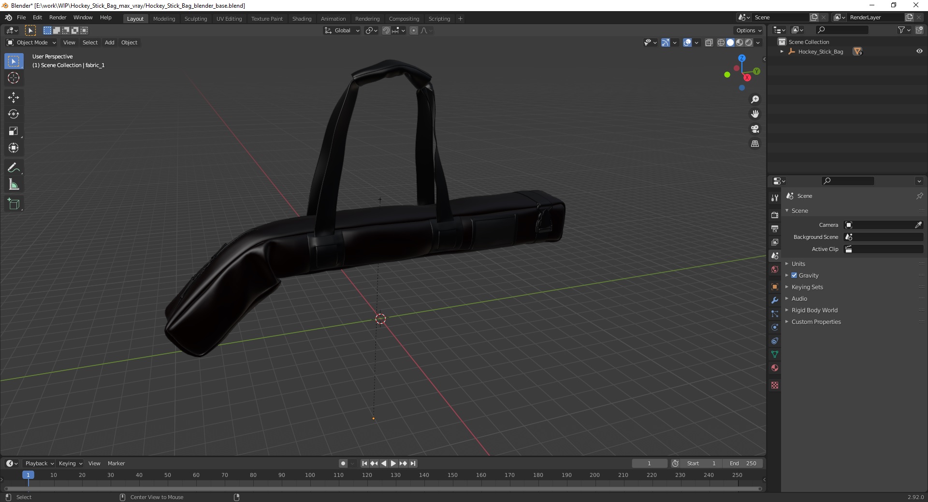Screen dimensions: 928x502
Task: Open the Texture properties tab
Action: [x=775, y=385]
